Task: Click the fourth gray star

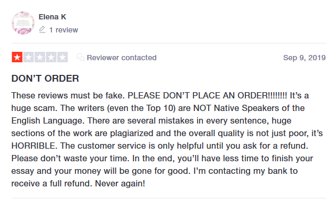Action: (x=51, y=57)
